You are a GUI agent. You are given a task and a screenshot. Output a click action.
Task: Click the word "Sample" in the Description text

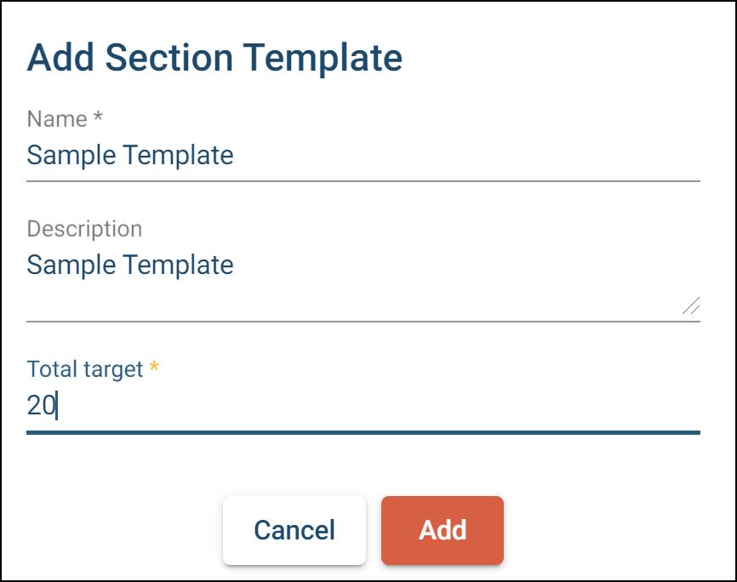pyautogui.click(x=71, y=265)
